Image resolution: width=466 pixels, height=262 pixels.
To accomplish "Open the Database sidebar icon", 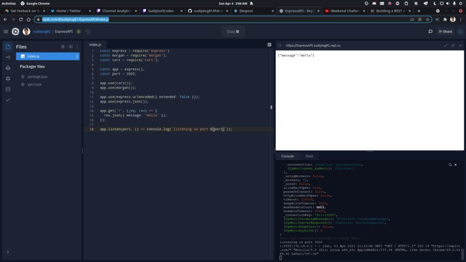I will [x=8, y=89].
